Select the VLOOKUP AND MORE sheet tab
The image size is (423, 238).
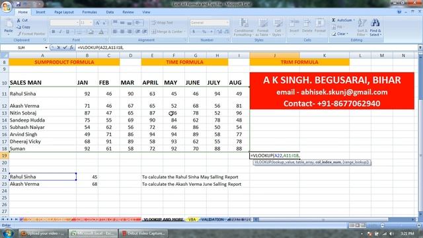[163, 219]
